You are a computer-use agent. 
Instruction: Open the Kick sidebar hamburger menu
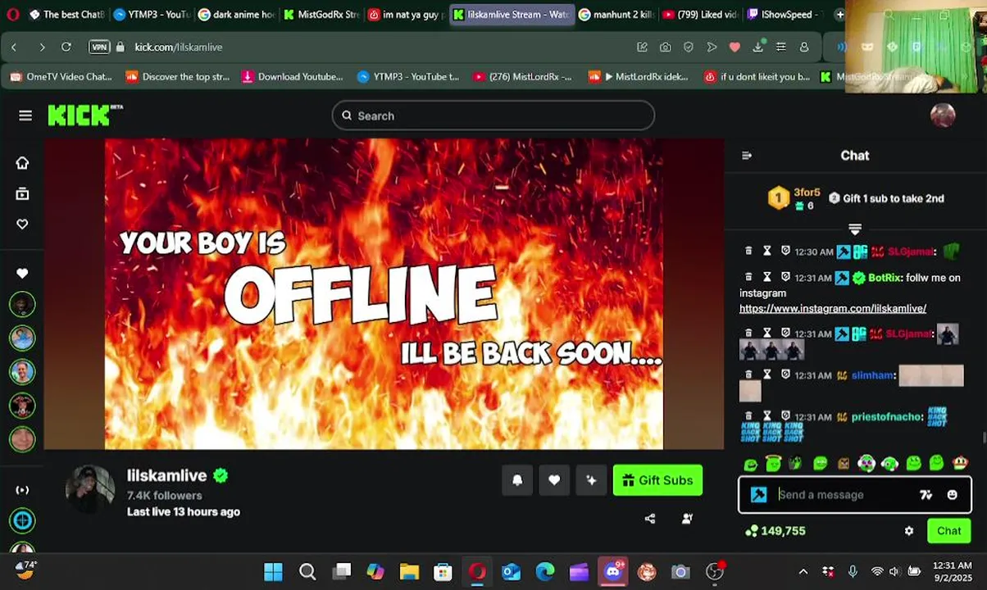[x=25, y=116]
